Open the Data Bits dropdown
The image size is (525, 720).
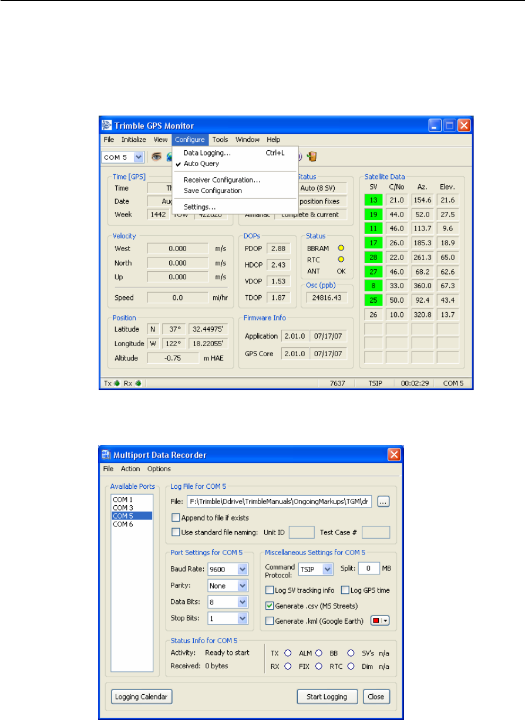[x=242, y=601]
